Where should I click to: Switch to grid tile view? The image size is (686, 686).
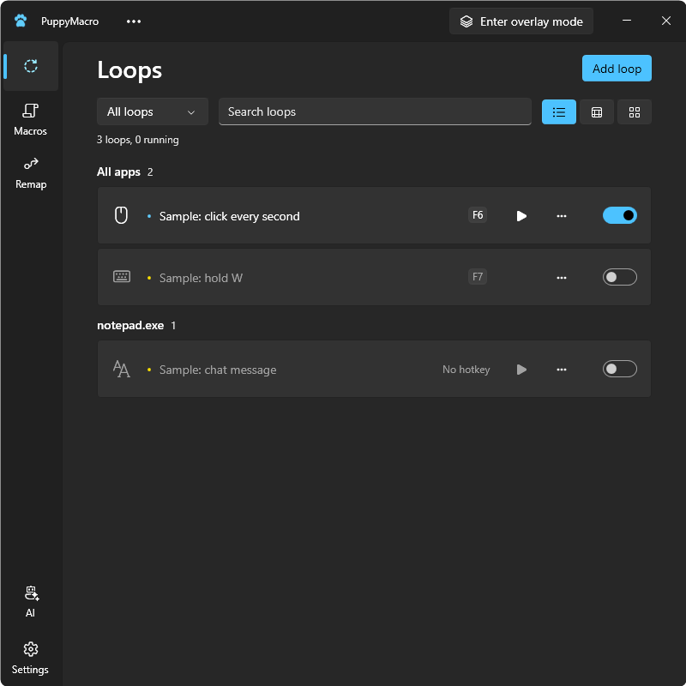634,112
